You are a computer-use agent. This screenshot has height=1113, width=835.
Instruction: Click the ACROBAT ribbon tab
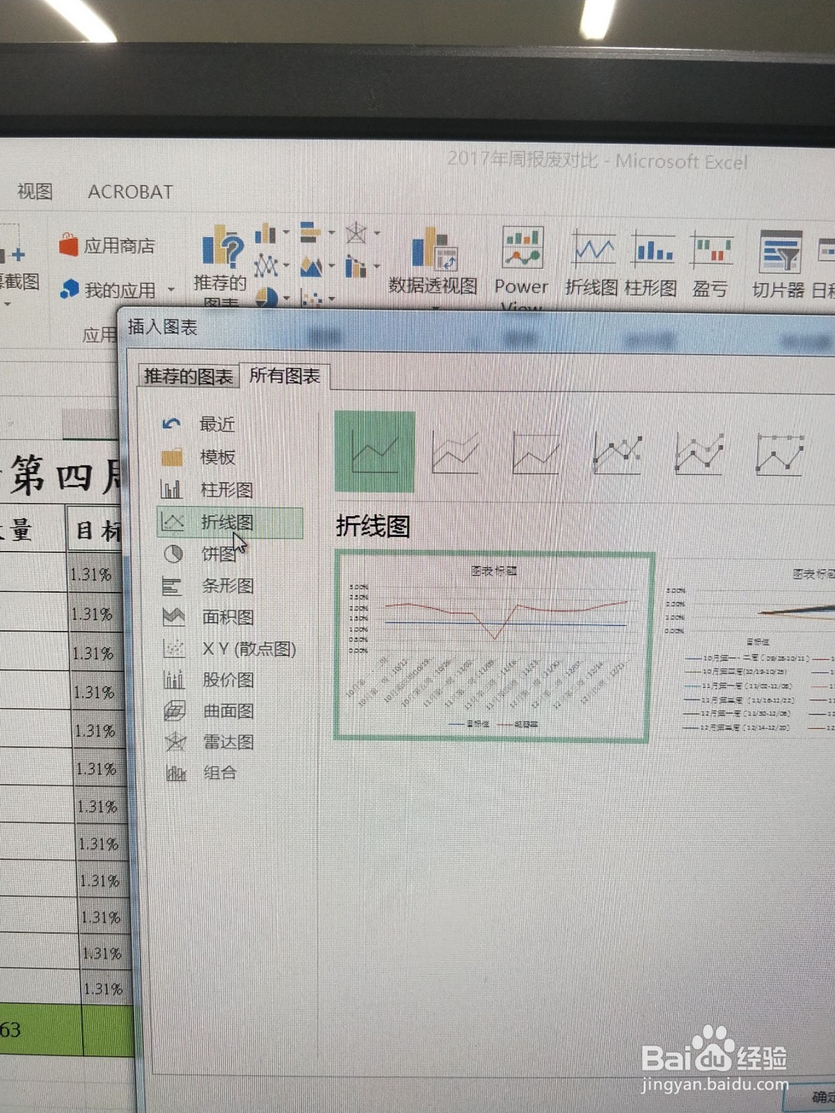(129, 191)
